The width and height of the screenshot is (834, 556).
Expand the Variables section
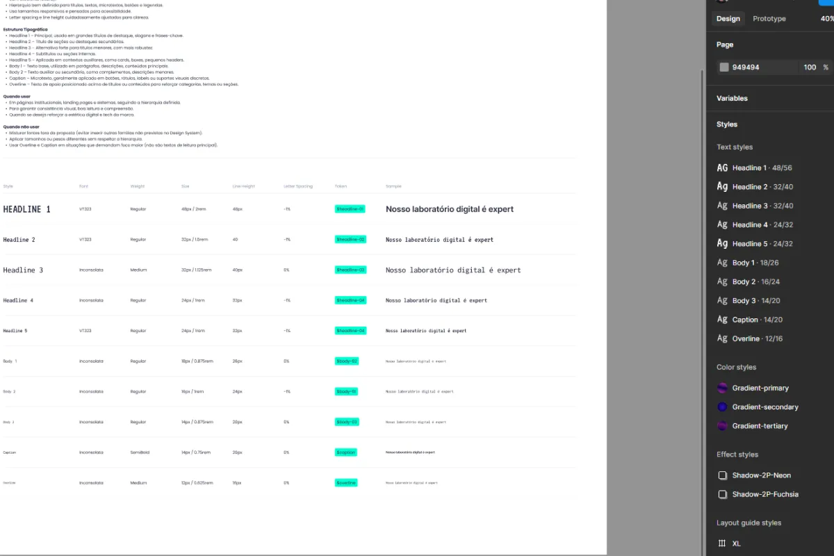point(732,98)
